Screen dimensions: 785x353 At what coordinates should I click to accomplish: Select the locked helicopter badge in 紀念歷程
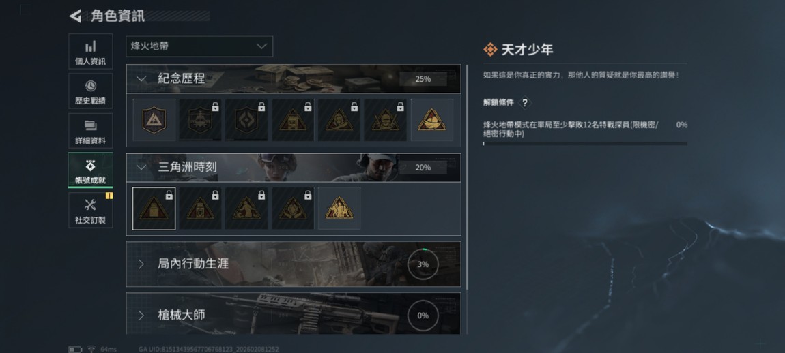pos(200,120)
